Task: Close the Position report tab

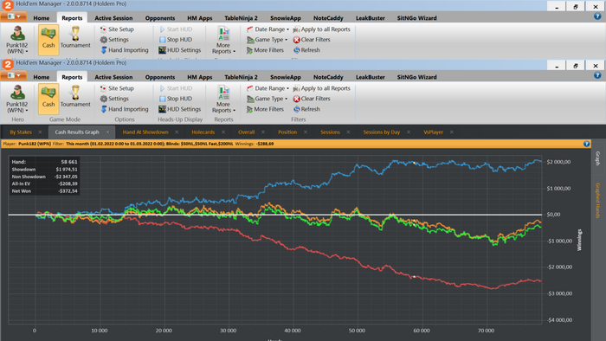Action: (x=306, y=132)
